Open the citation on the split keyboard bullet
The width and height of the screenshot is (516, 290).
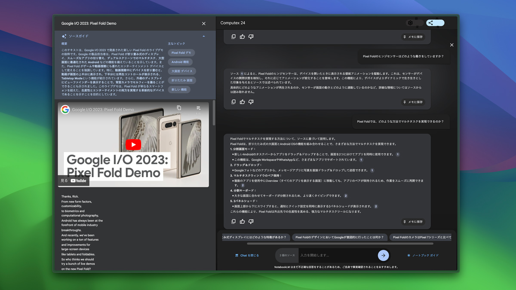click(346, 196)
